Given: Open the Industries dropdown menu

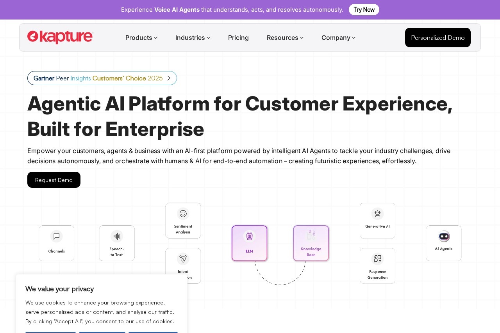Looking at the screenshot, I should click(193, 37).
